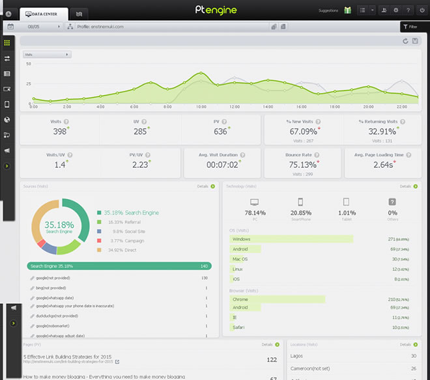
Task: Open the settings gear icon
Action: [x=395, y=10]
